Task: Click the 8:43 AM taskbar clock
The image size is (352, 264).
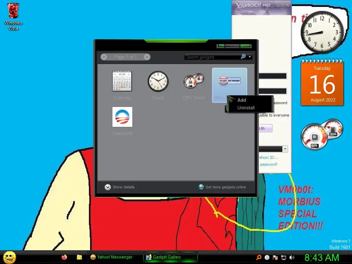Action: (322, 257)
